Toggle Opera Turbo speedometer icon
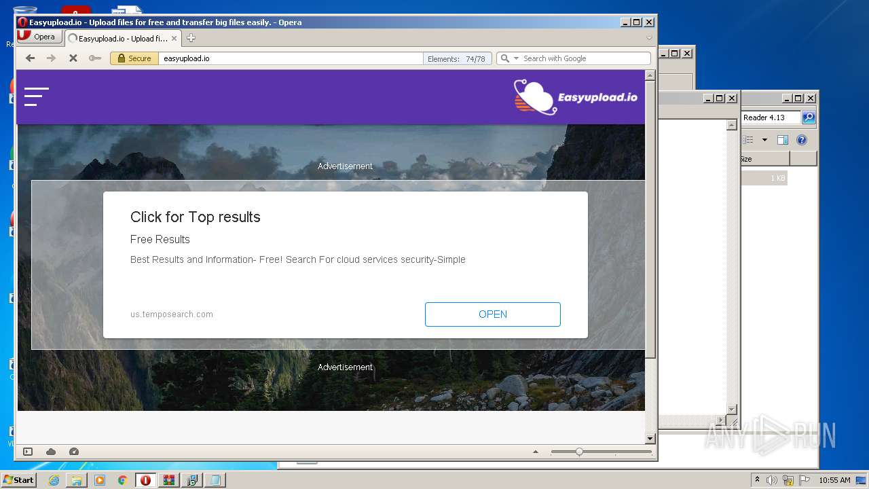 point(74,452)
